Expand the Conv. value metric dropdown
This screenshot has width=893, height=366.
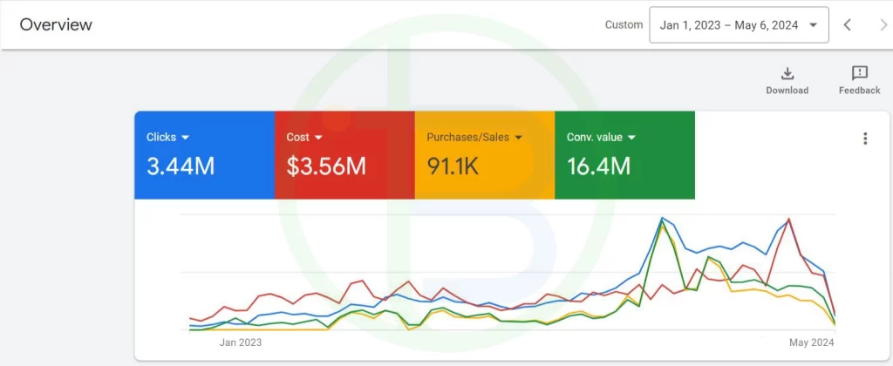click(x=631, y=138)
